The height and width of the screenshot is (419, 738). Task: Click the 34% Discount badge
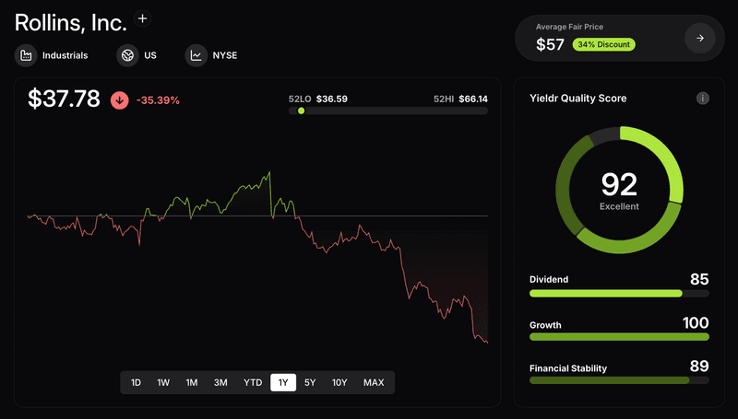click(604, 44)
